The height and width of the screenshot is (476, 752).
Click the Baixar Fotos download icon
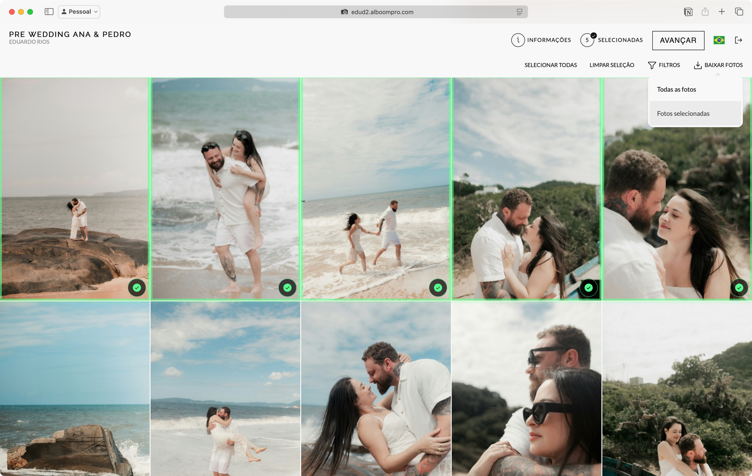coord(698,65)
